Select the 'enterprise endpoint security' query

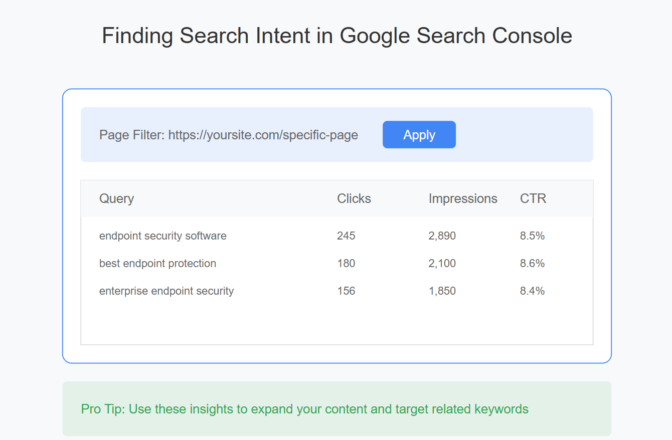pyautogui.click(x=166, y=291)
